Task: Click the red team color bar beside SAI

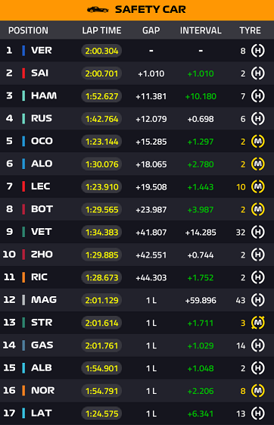Action: [23, 73]
